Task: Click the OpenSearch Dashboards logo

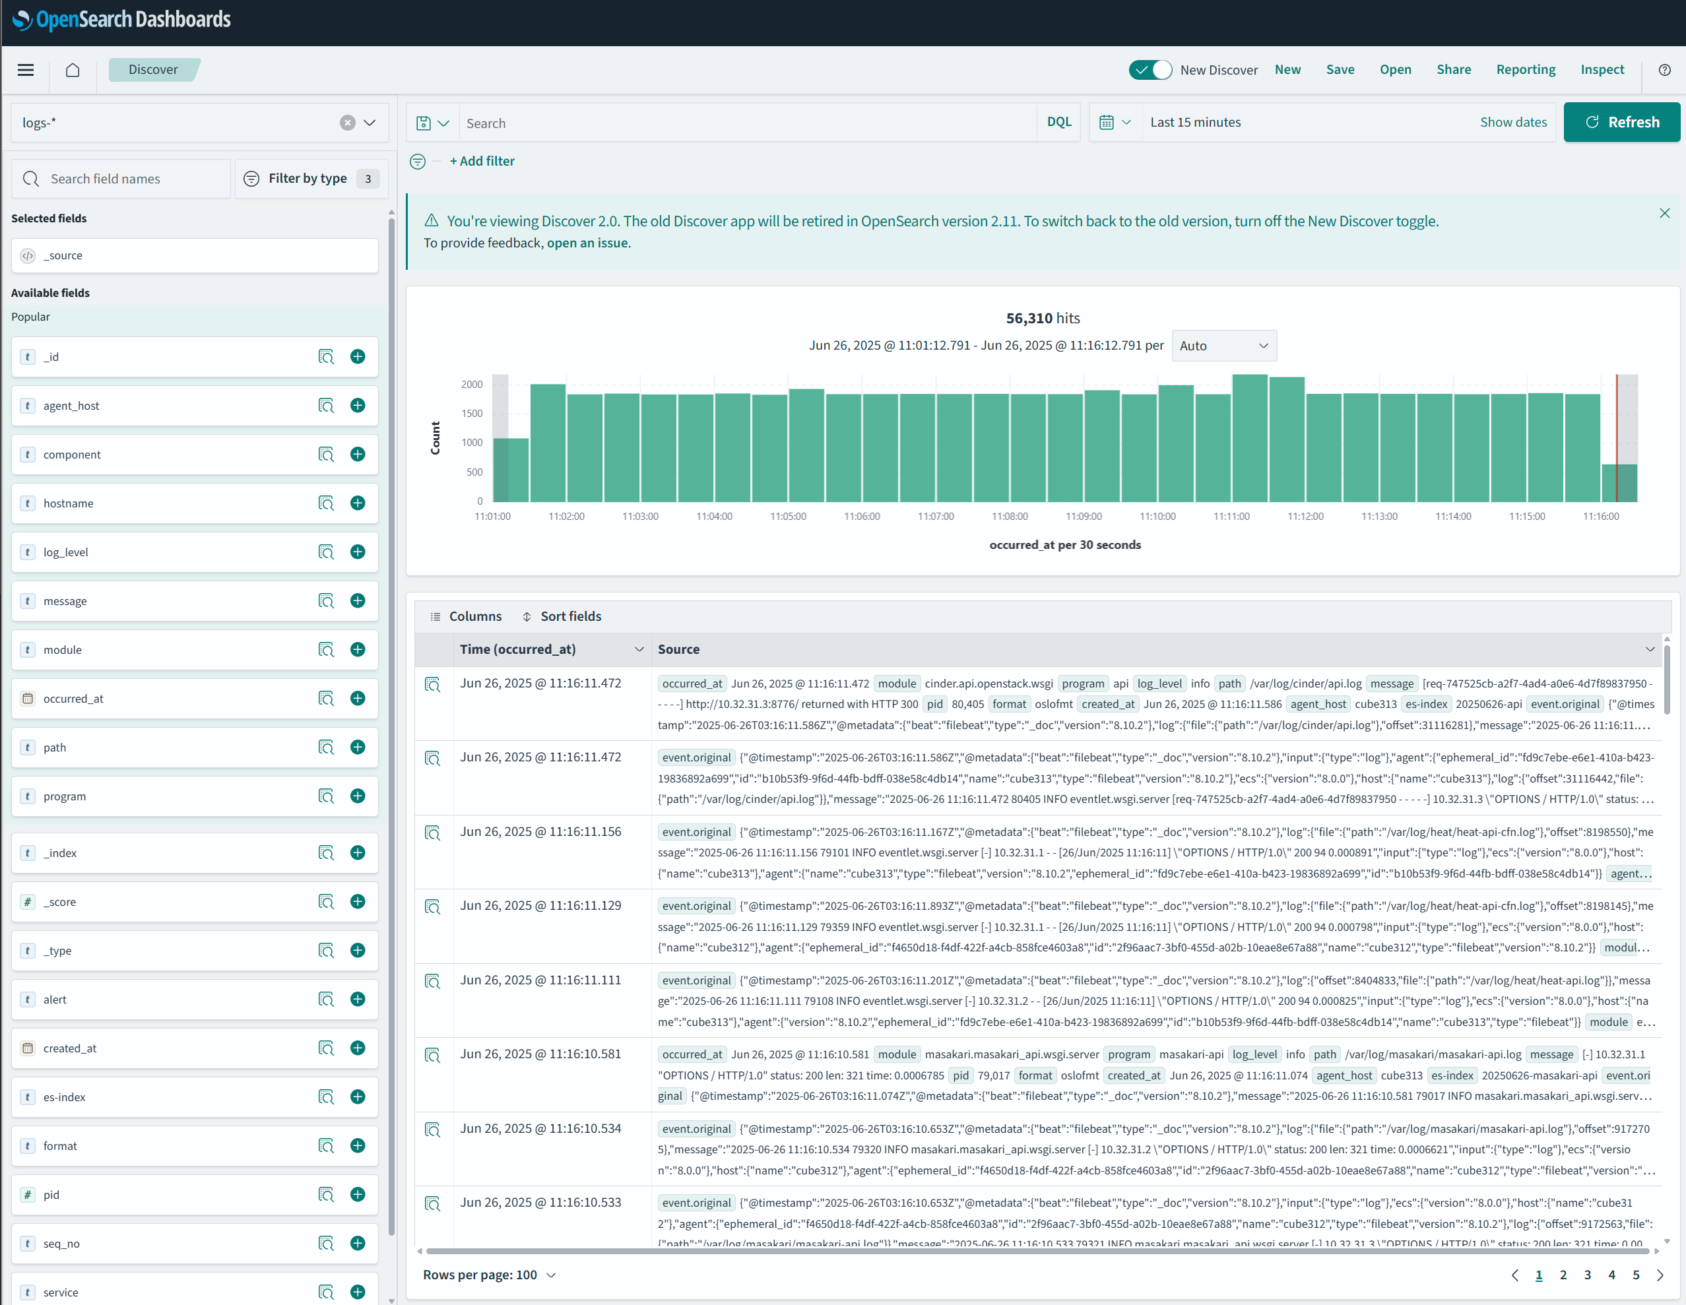Action: coord(122,20)
